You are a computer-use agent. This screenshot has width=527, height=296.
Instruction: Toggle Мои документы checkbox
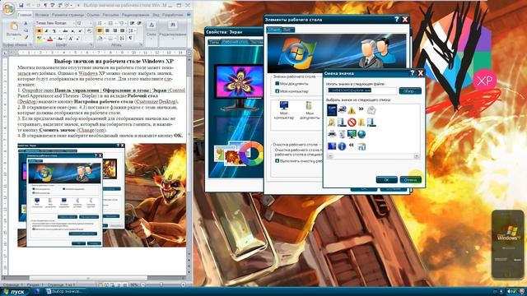(x=277, y=84)
